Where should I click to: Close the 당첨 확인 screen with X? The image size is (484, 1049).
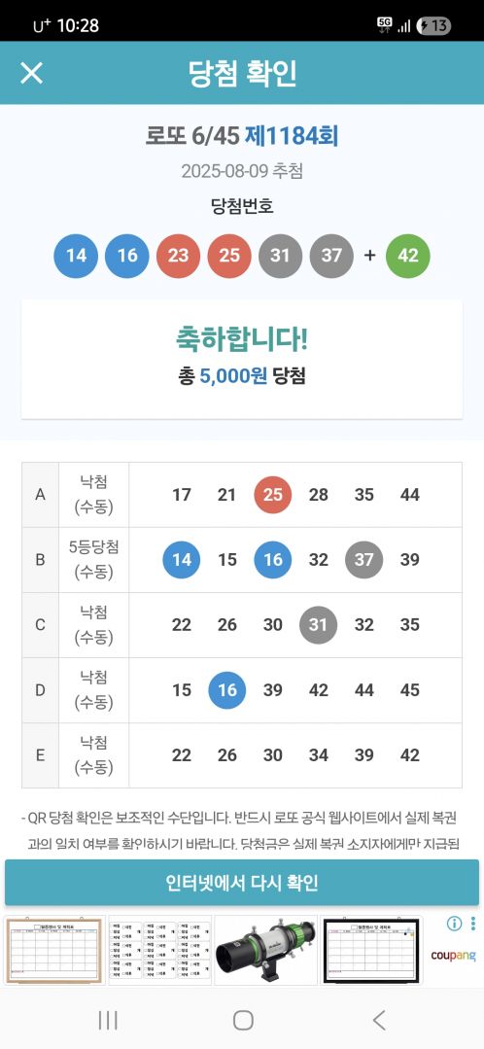(31, 73)
